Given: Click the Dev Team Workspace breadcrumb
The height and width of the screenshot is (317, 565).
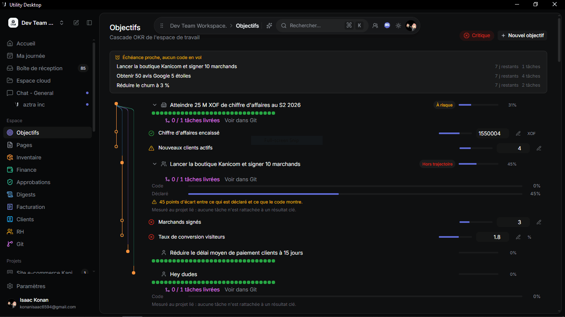Looking at the screenshot, I should coord(199,26).
